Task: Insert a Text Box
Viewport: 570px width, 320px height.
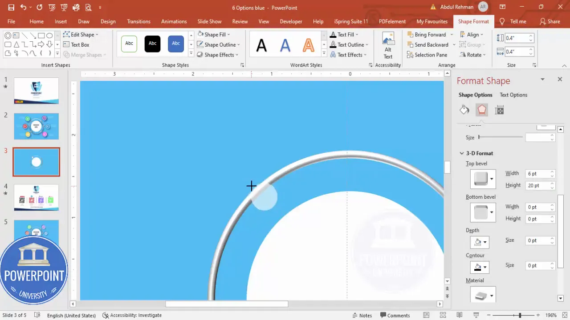Action: [76, 44]
